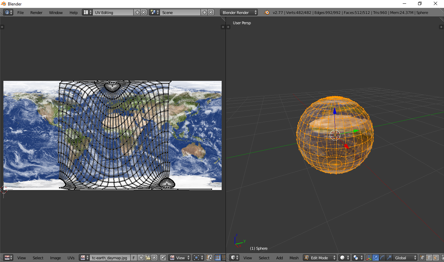Add a new image datablock
The width and height of the screenshot is (444, 262).
(141, 258)
